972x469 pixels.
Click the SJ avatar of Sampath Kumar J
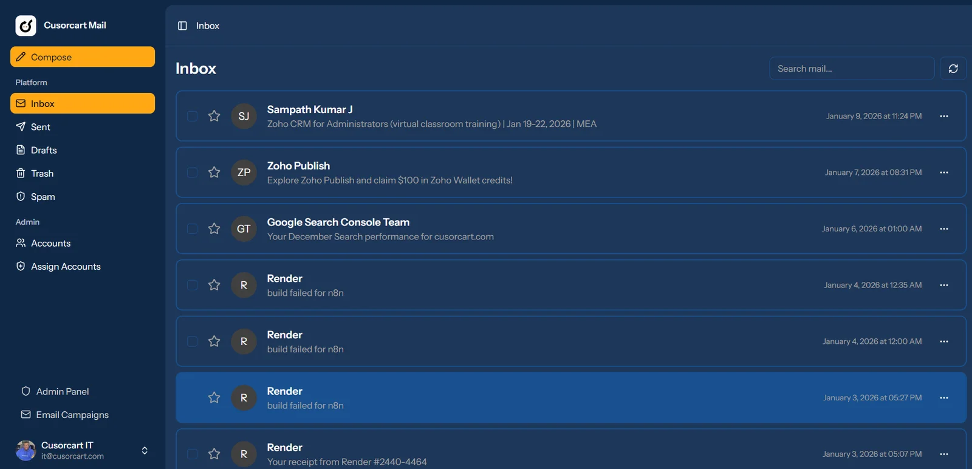click(x=244, y=116)
